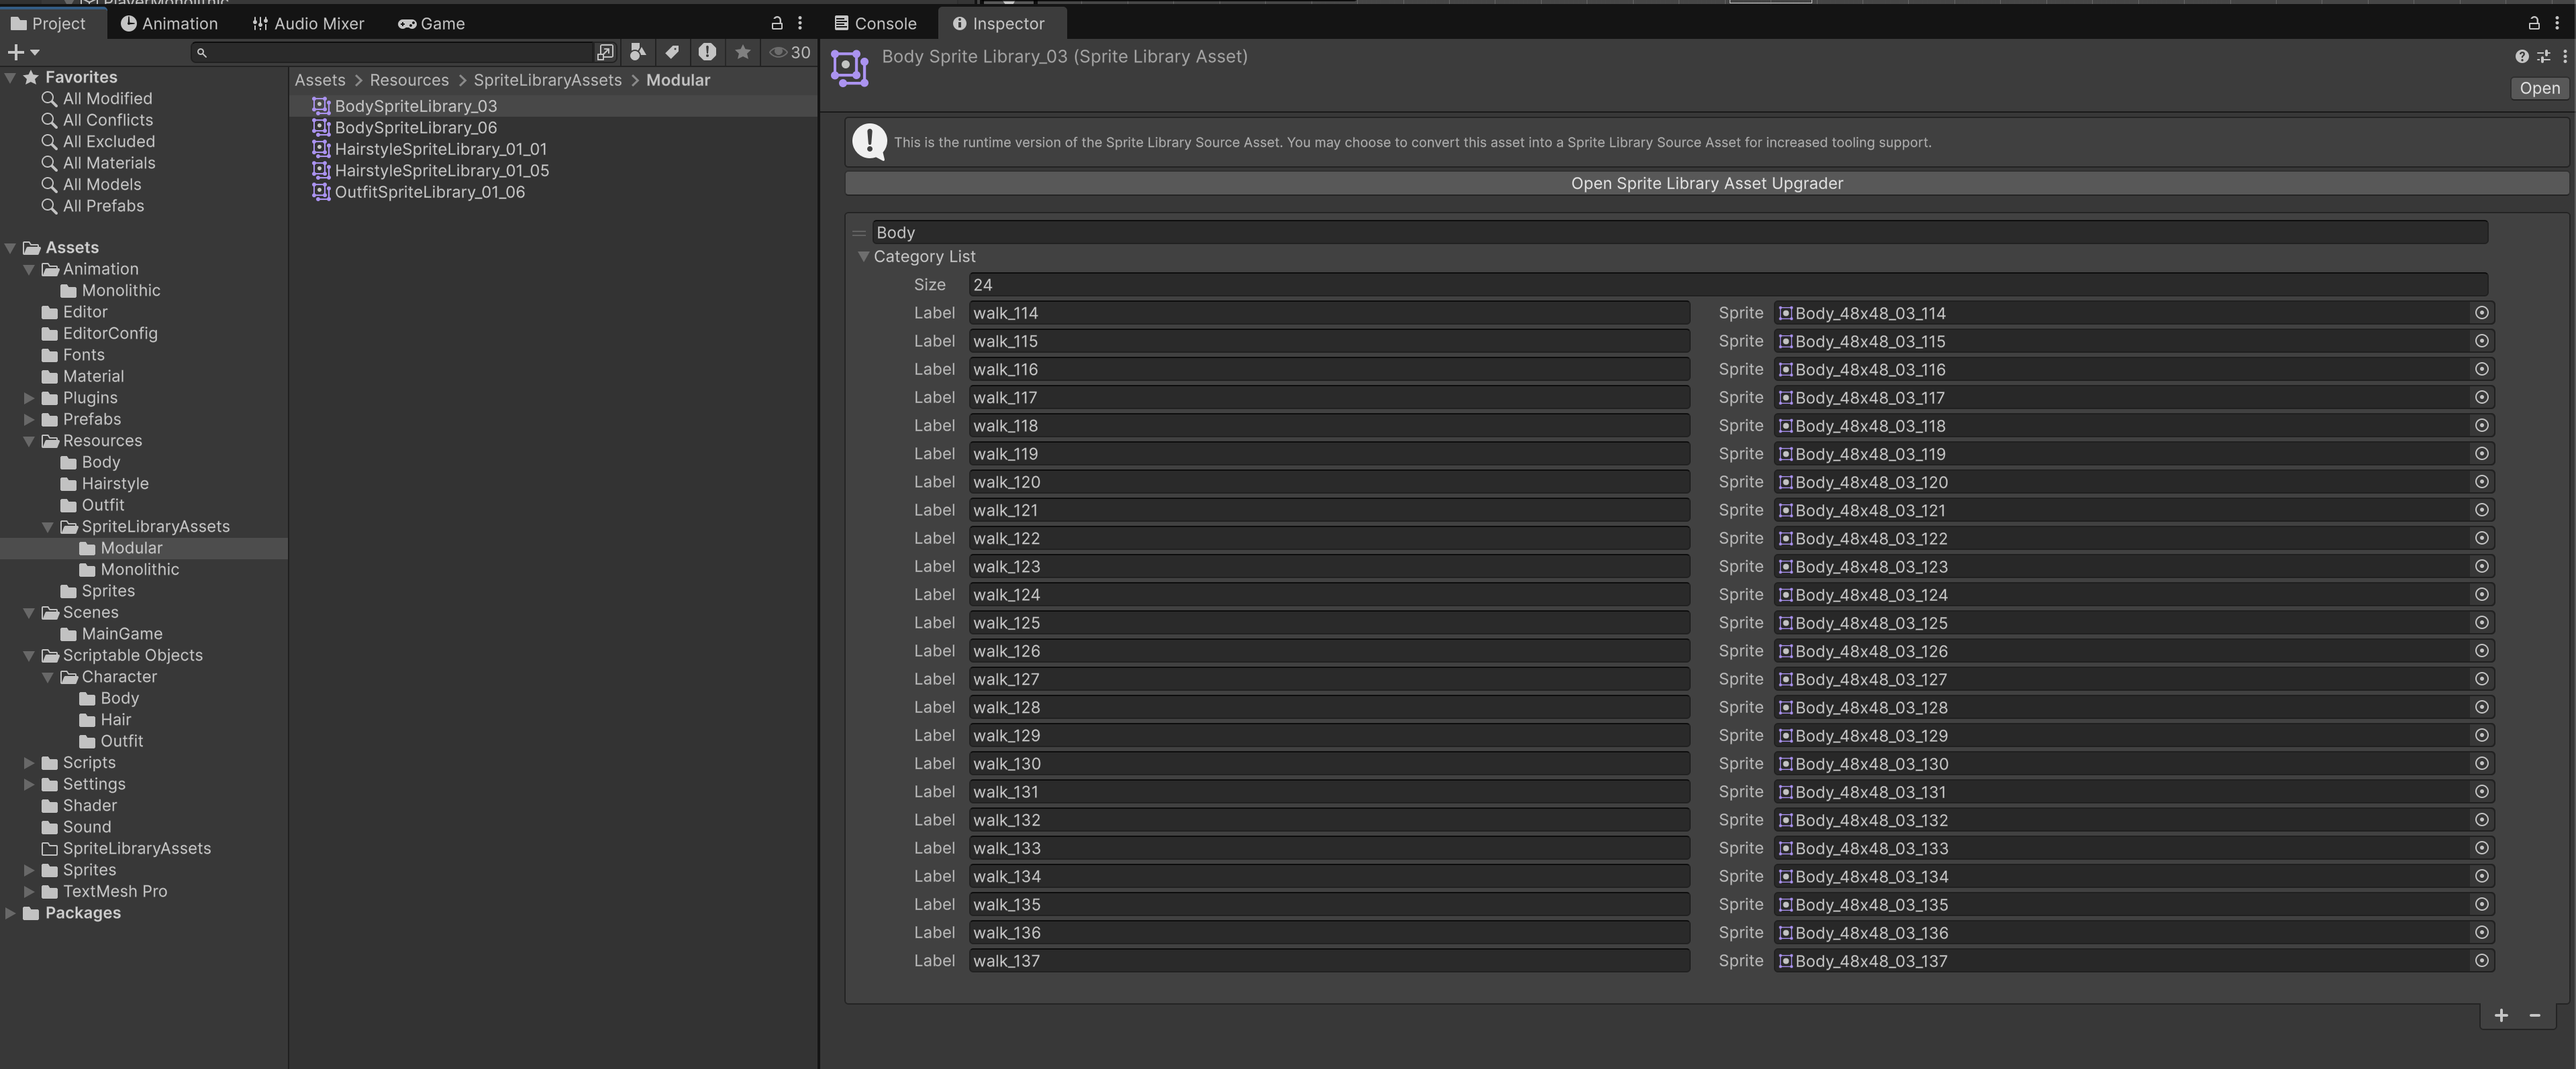Click object picker for Body_48x48_03_114 sprite
Image resolution: width=2576 pixels, height=1069 pixels.
coord(2481,313)
